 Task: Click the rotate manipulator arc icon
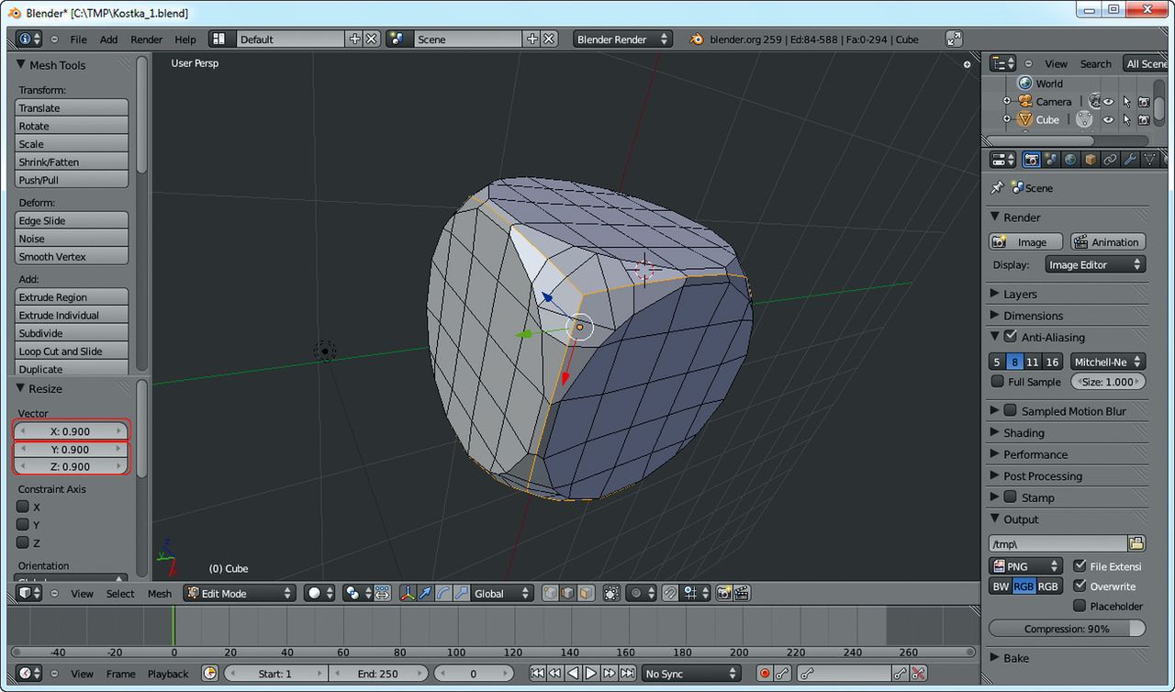coord(442,594)
